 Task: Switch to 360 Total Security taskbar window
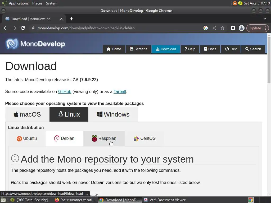coord(29,200)
